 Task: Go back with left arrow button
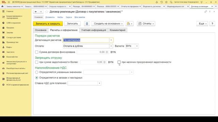(36, 12)
